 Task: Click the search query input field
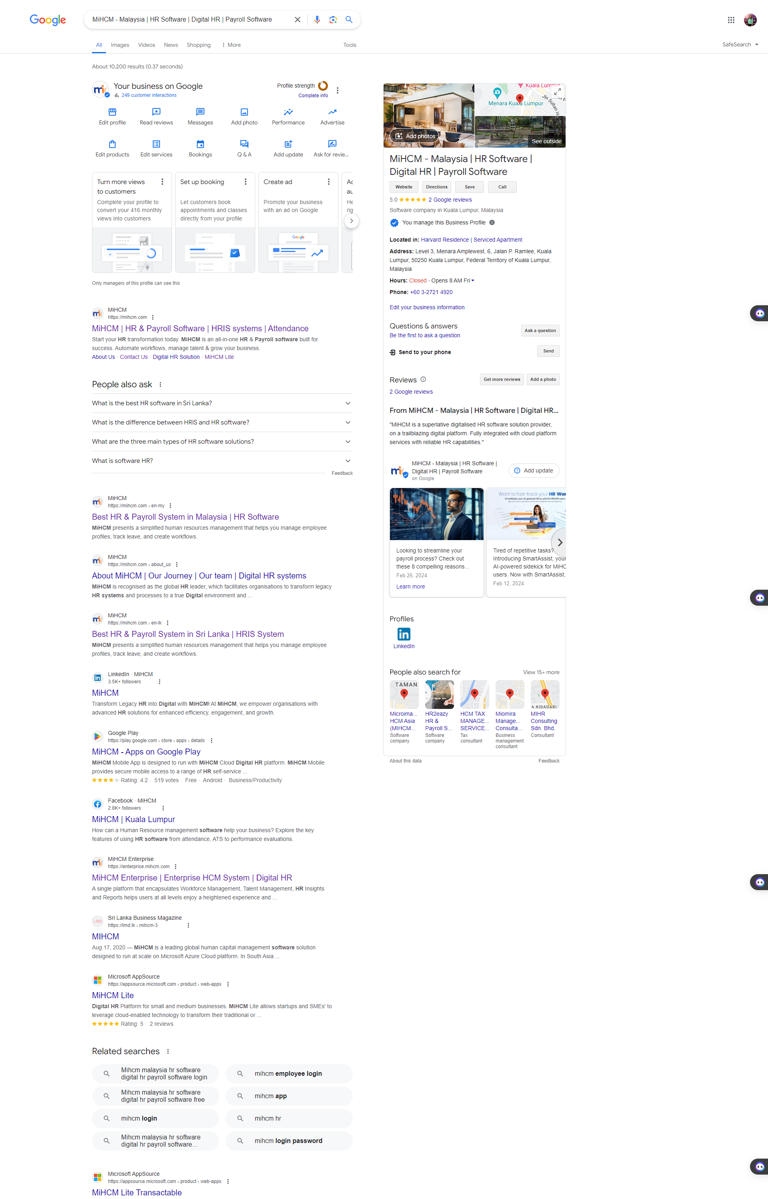(x=190, y=20)
